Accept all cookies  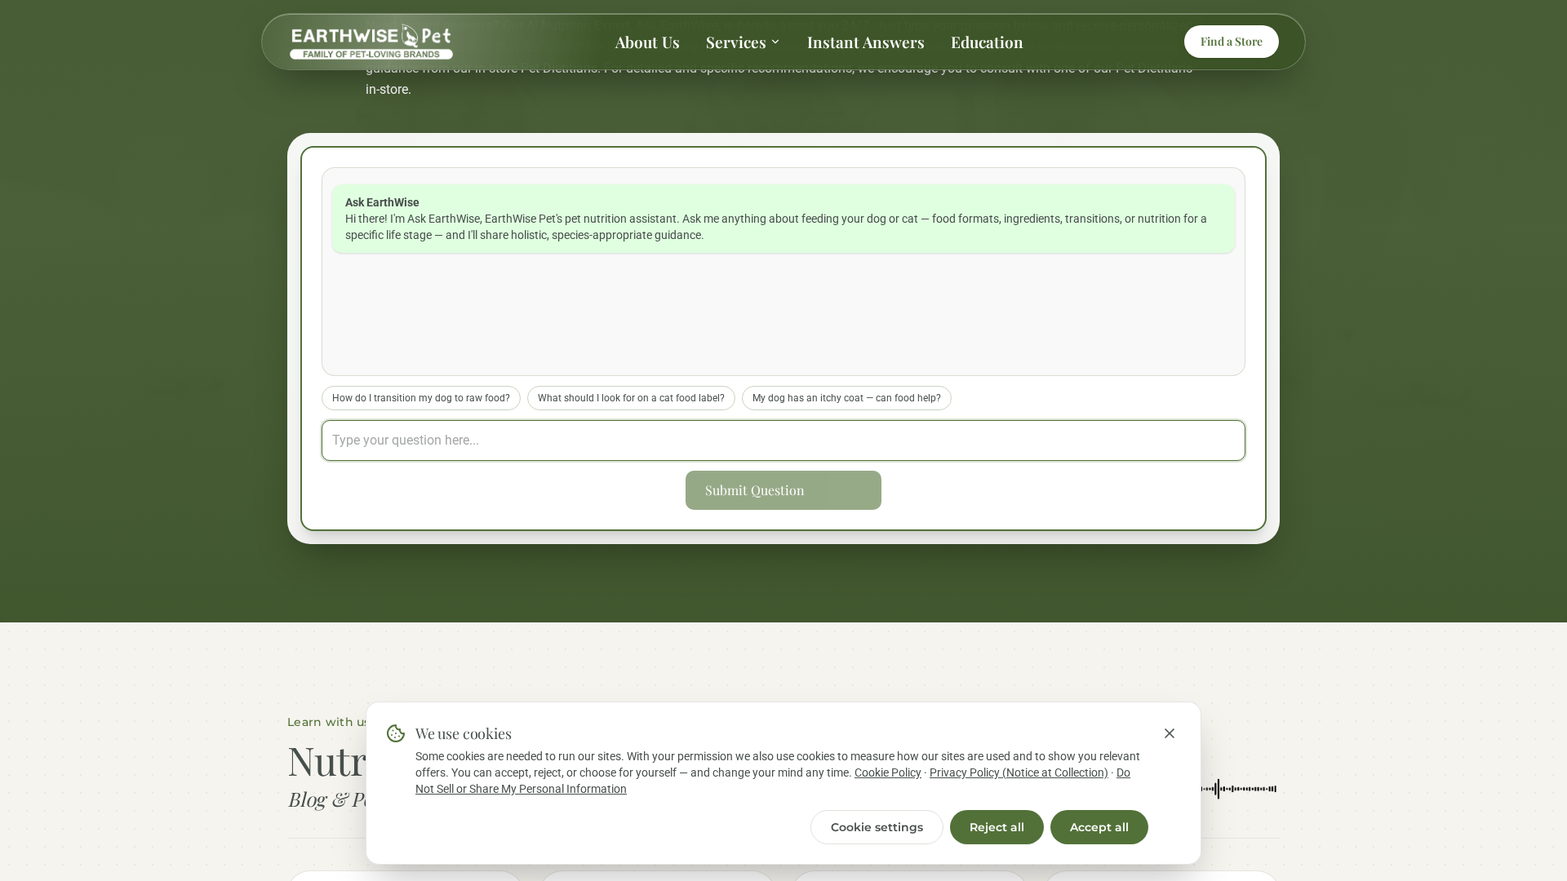click(1099, 827)
